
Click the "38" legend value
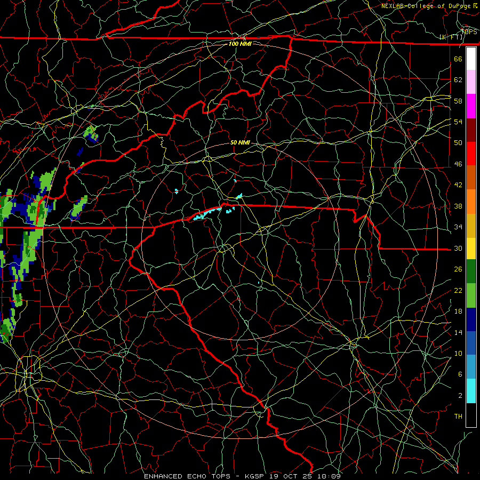[x=458, y=206]
